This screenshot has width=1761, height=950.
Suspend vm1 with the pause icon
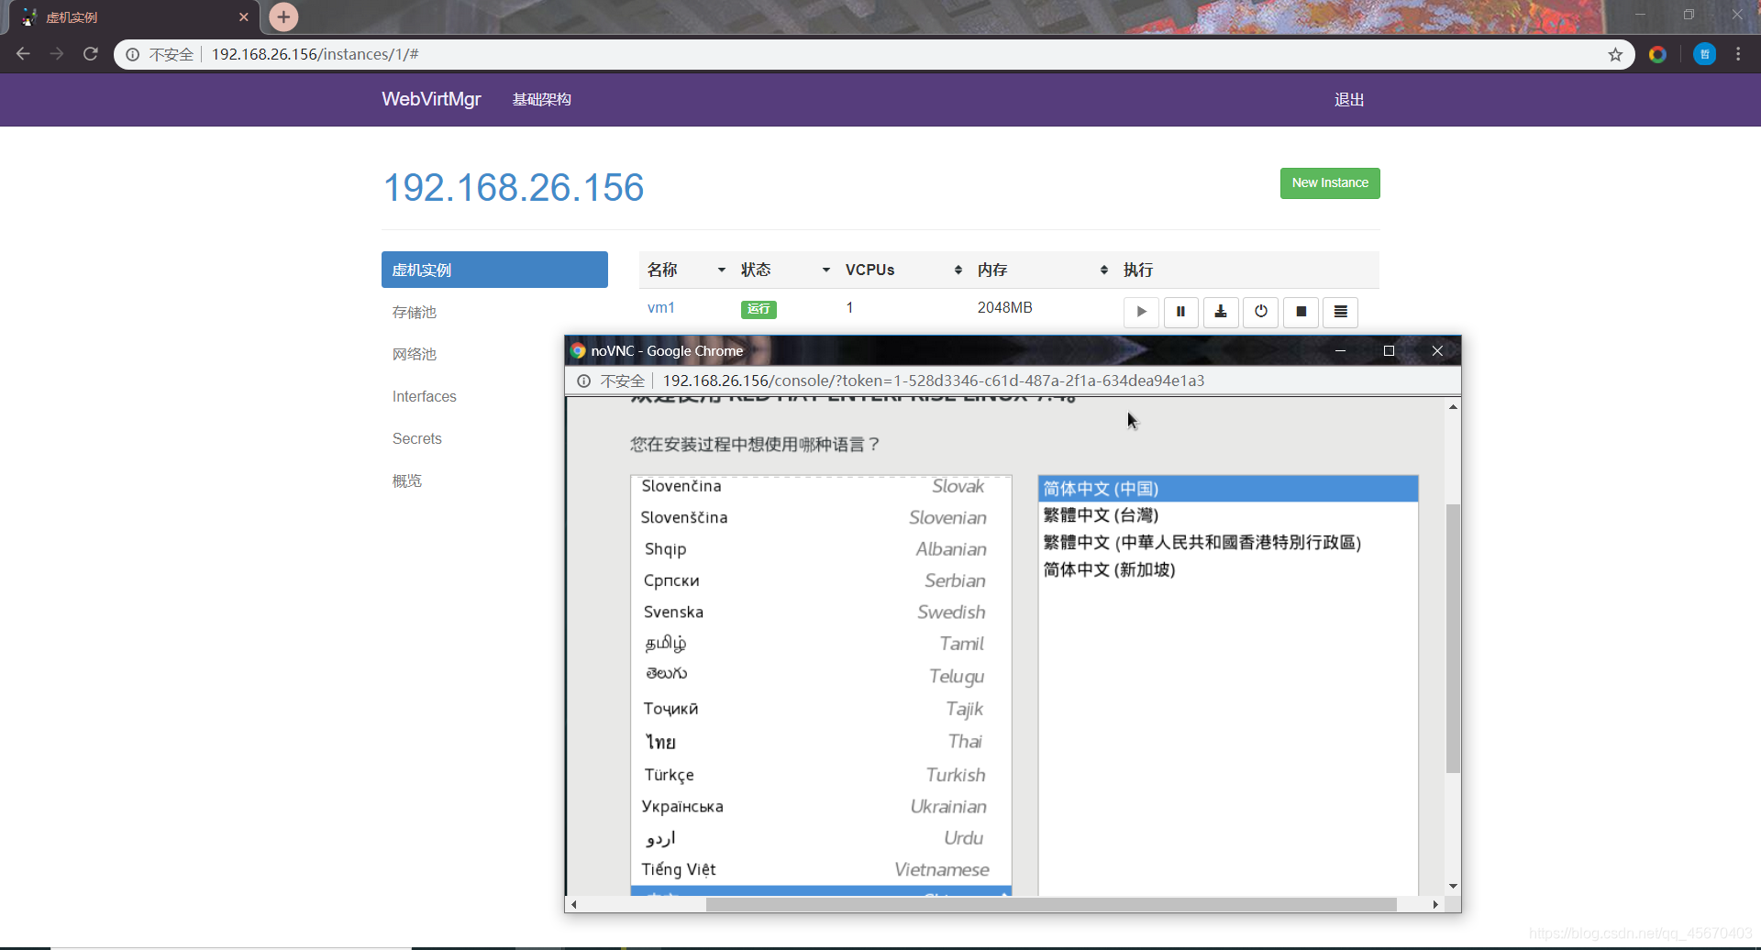pyautogui.click(x=1180, y=312)
